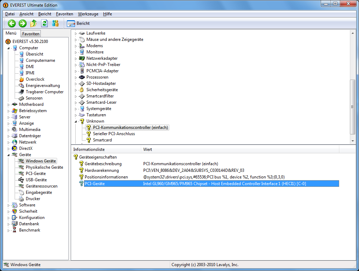Select PCI-Kommunikationscontroller (einfach) device
Viewport: 359px width, 271px height.
coord(130,127)
